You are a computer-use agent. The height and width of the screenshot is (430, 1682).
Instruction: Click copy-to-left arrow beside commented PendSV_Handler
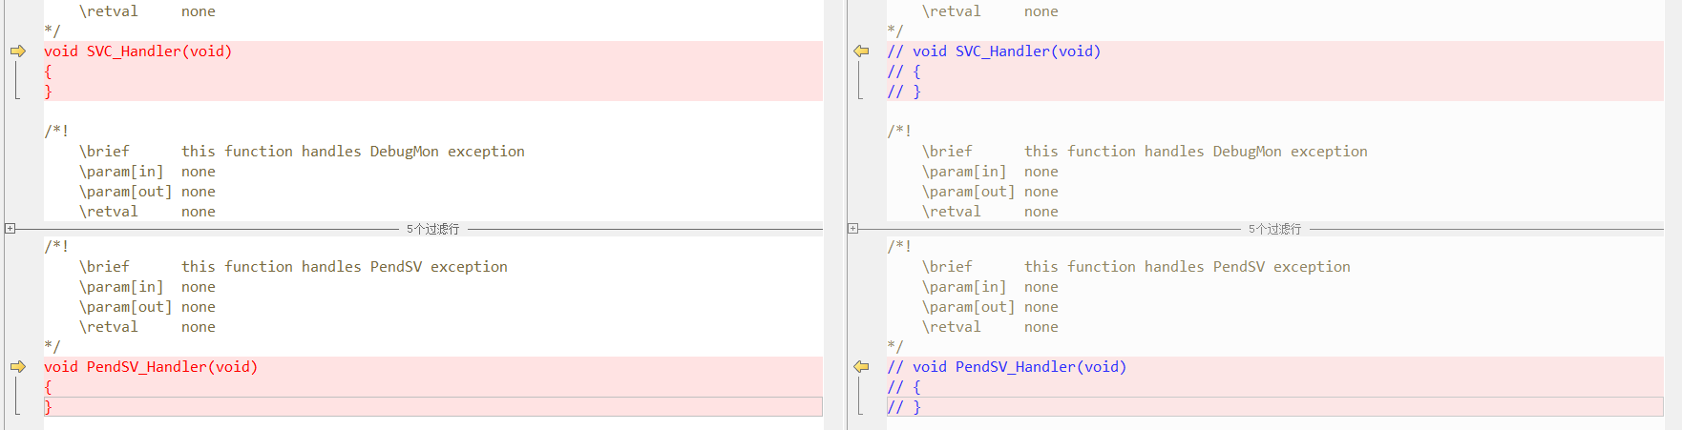[861, 367]
